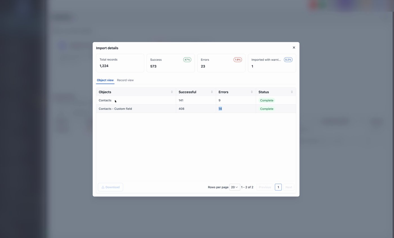Sort the table by Status column
The image size is (394, 238).
coord(292,92)
